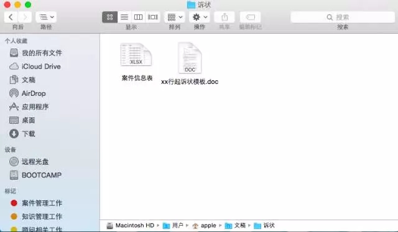Select the xx行起诉状模板.doc file icon
The height and width of the screenshot is (232, 398).
point(190,58)
